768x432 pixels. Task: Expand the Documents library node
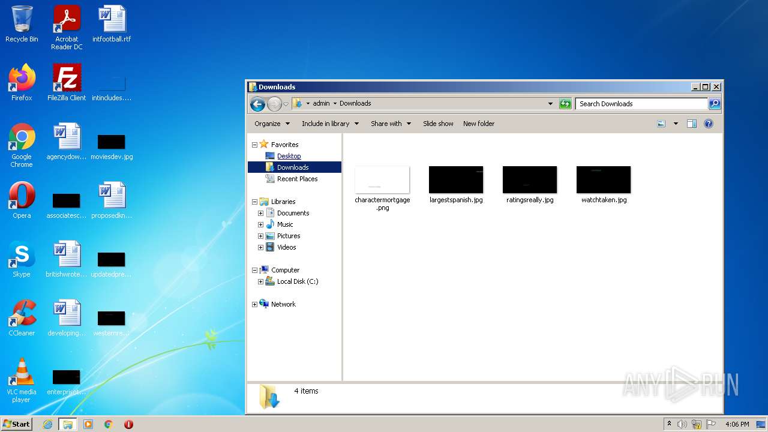coord(260,213)
